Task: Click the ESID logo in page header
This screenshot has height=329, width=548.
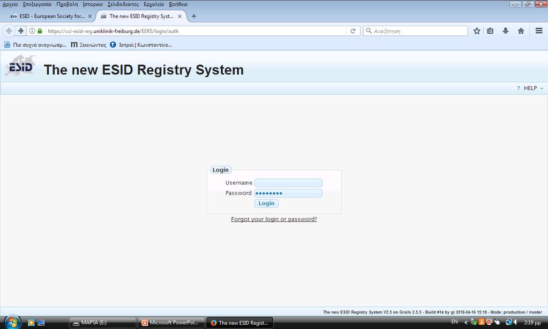Action: 20,66
